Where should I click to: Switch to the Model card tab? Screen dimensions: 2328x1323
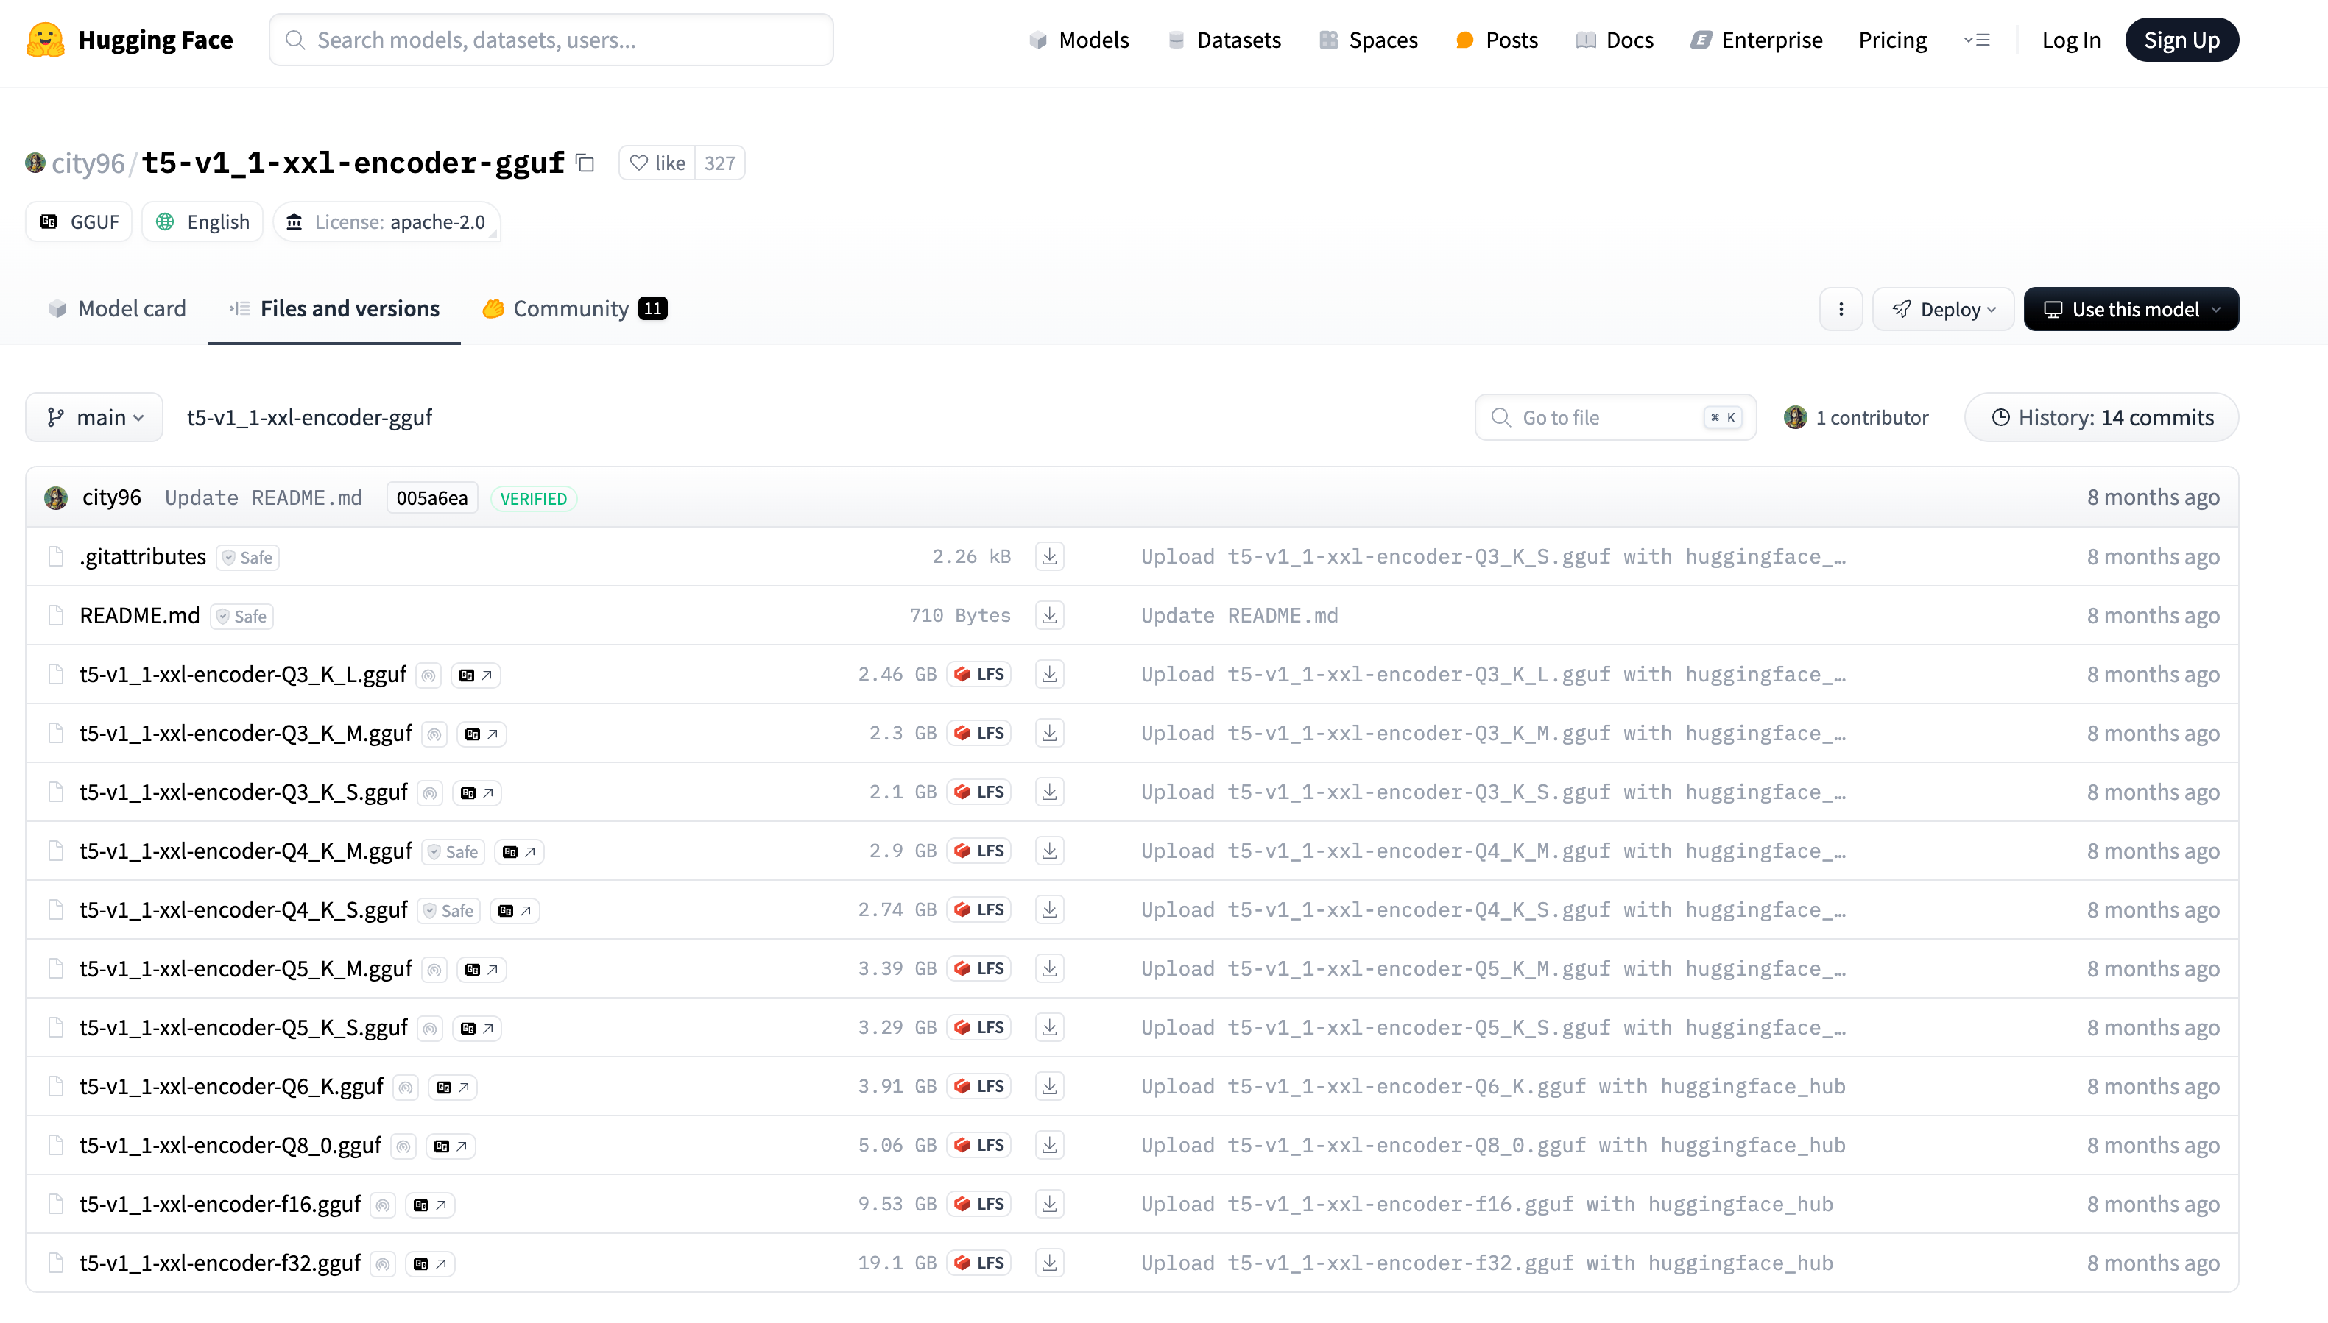click(x=117, y=309)
